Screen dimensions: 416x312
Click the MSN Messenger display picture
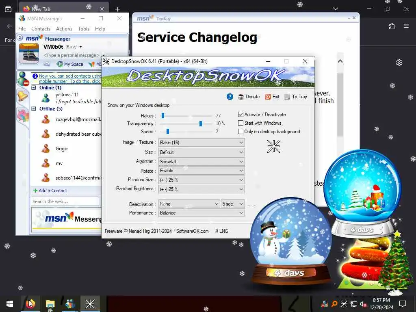tap(29, 54)
